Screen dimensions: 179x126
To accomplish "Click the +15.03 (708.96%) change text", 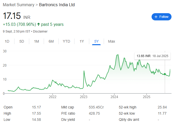I will 19,24.
